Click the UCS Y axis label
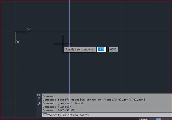The height and width of the screenshot is (120, 172). tap(29, 30)
